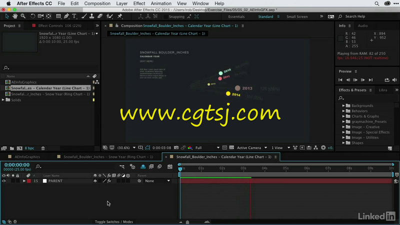This screenshot has width=400, height=225.
Task: Click the current time display 0:00:00:00
Action: click(x=17, y=165)
